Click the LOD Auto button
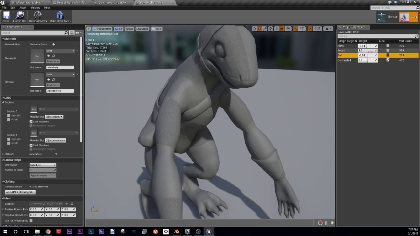This screenshot has width=420, height=236. point(142,29)
